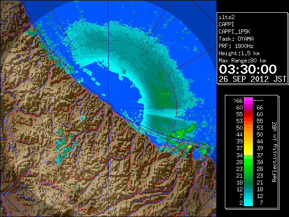Click the bright green 28–34 dBZ legend swatch
This screenshot has width=289, height=217.
[x=248, y=162]
